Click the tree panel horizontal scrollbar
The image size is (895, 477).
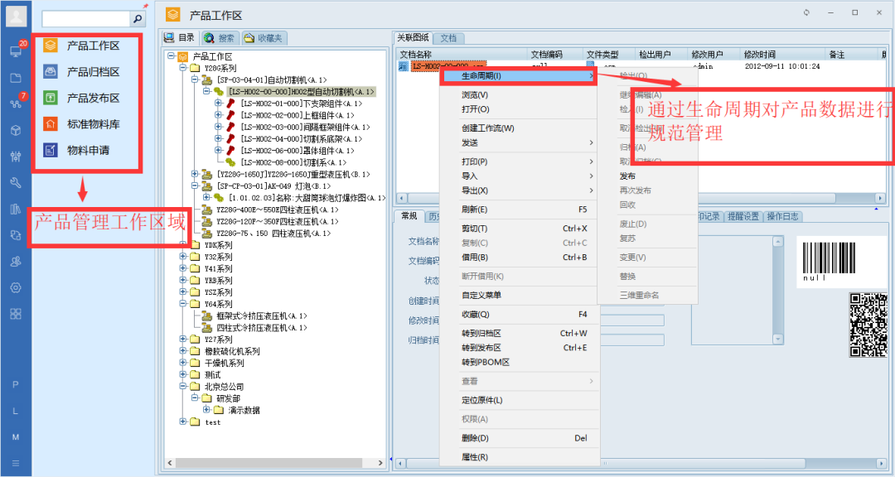click(x=273, y=460)
